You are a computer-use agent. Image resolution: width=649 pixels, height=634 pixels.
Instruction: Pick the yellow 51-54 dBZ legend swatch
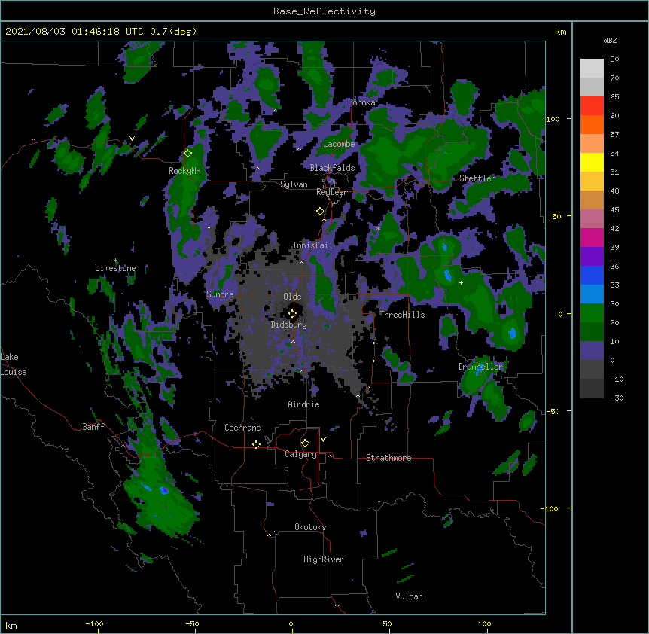[592, 162]
